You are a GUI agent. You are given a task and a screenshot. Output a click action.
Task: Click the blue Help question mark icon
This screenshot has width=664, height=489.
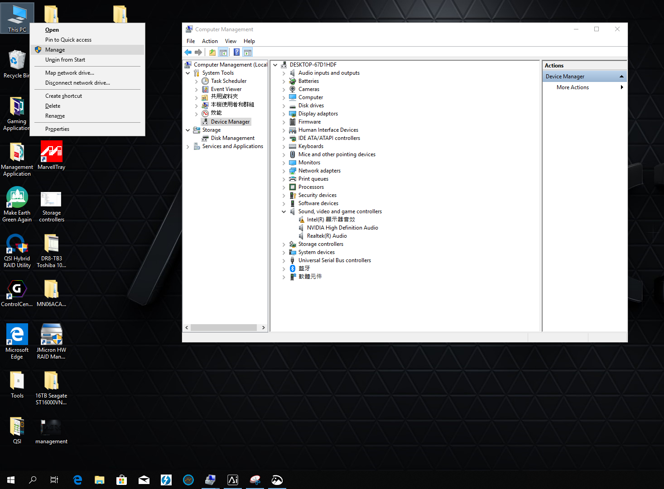[x=236, y=53]
